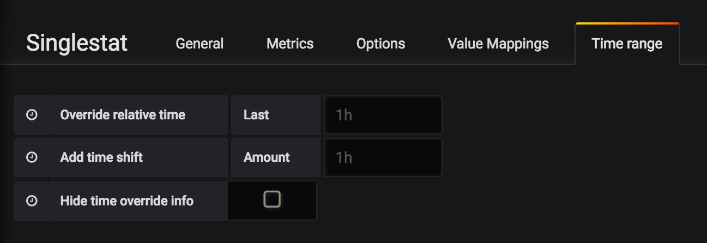Focus the Last relative time input field
Viewport: 707px width, 243px height.
click(383, 115)
